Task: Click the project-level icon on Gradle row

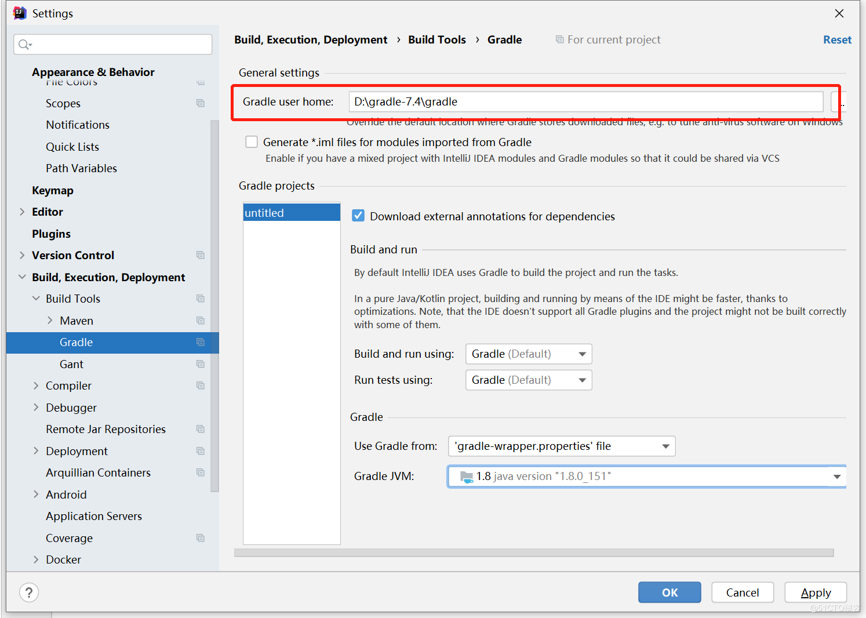Action: (x=201, y=342)
